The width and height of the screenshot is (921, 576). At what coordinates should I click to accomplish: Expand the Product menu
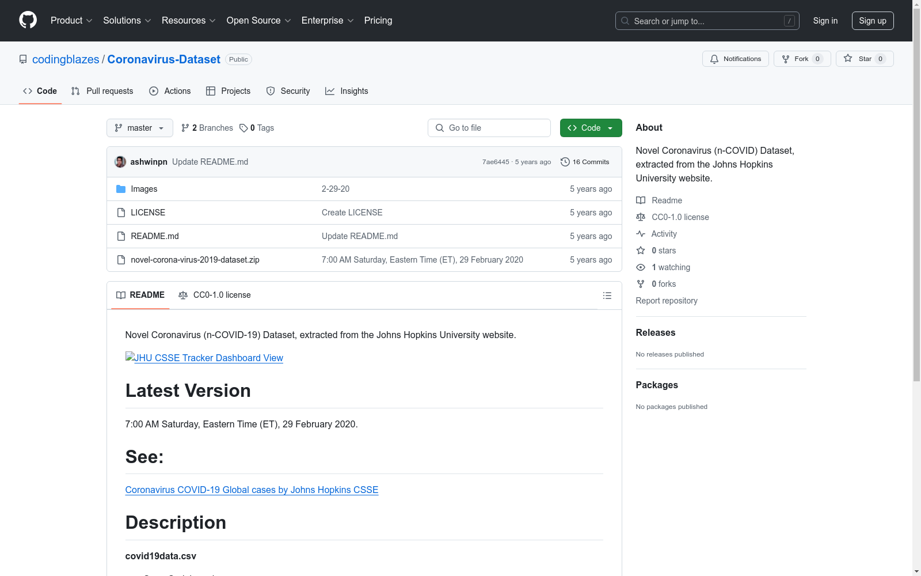71,20
